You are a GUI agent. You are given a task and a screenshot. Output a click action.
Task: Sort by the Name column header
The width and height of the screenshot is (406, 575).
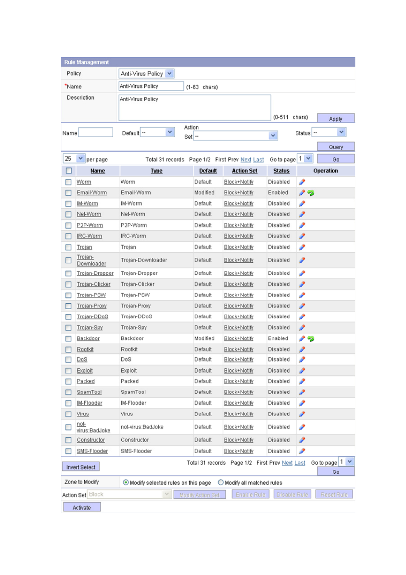tap(97, 171)
